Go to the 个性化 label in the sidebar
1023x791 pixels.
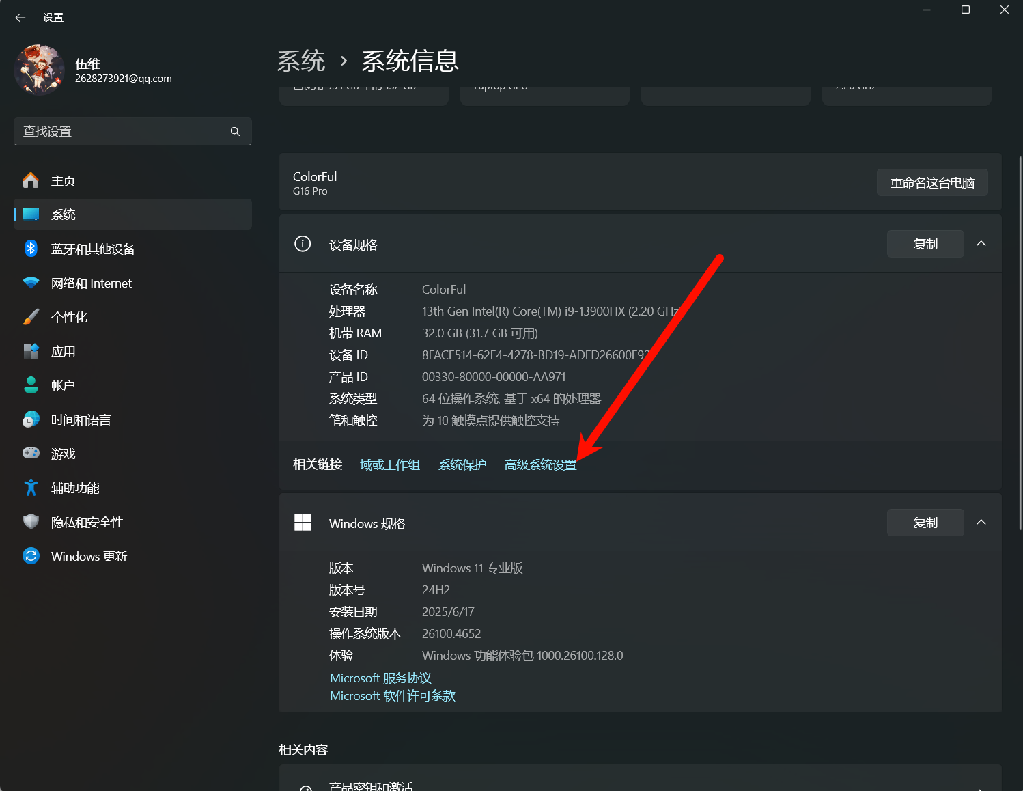coord(70,318)
